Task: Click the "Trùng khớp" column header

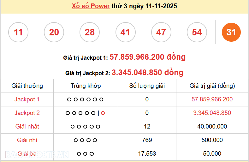Action: click(x=86, y=86)
